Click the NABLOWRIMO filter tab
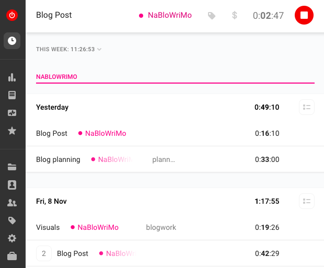This screenshot has width=324, height=268. click(56, 77)
